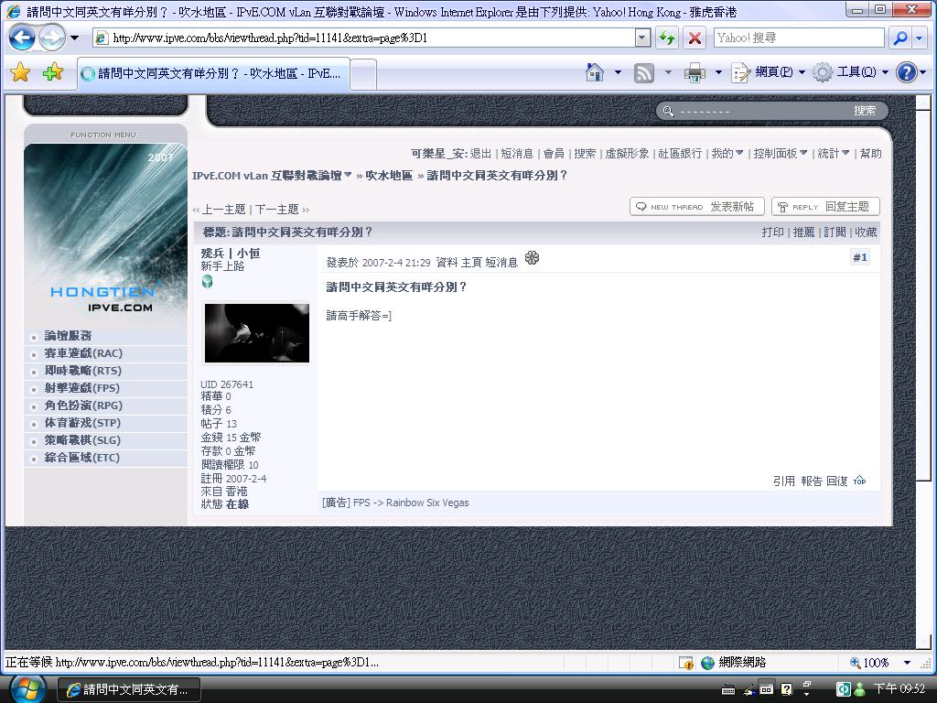Open 短消息 in the top navigation
The image size is (937, 703).
517,154
